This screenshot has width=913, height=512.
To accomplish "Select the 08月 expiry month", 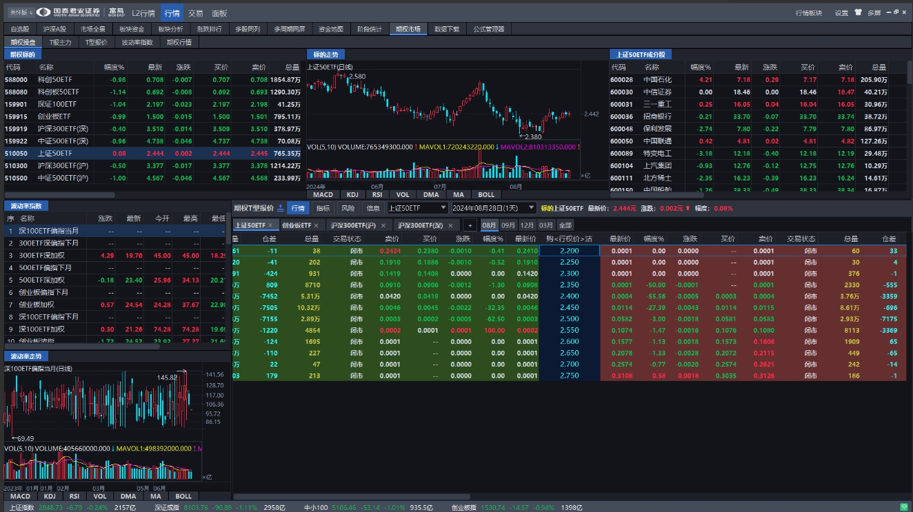I will (x=489, y=225).
